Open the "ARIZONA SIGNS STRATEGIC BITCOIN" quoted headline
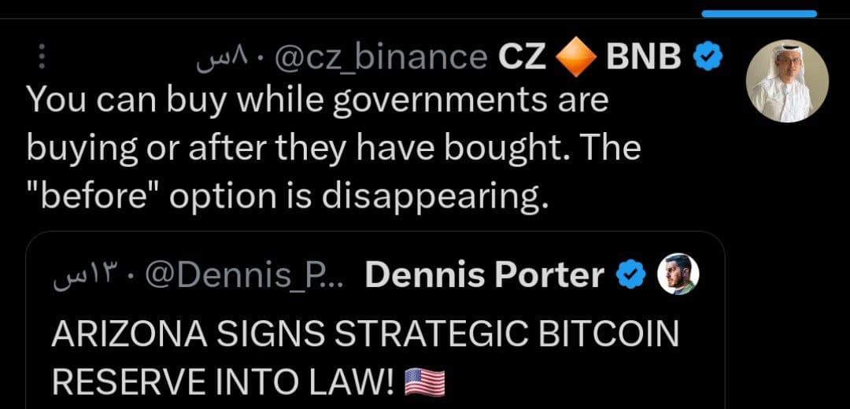The height and width of the screenshot is (409, 850). pos(364,335)
